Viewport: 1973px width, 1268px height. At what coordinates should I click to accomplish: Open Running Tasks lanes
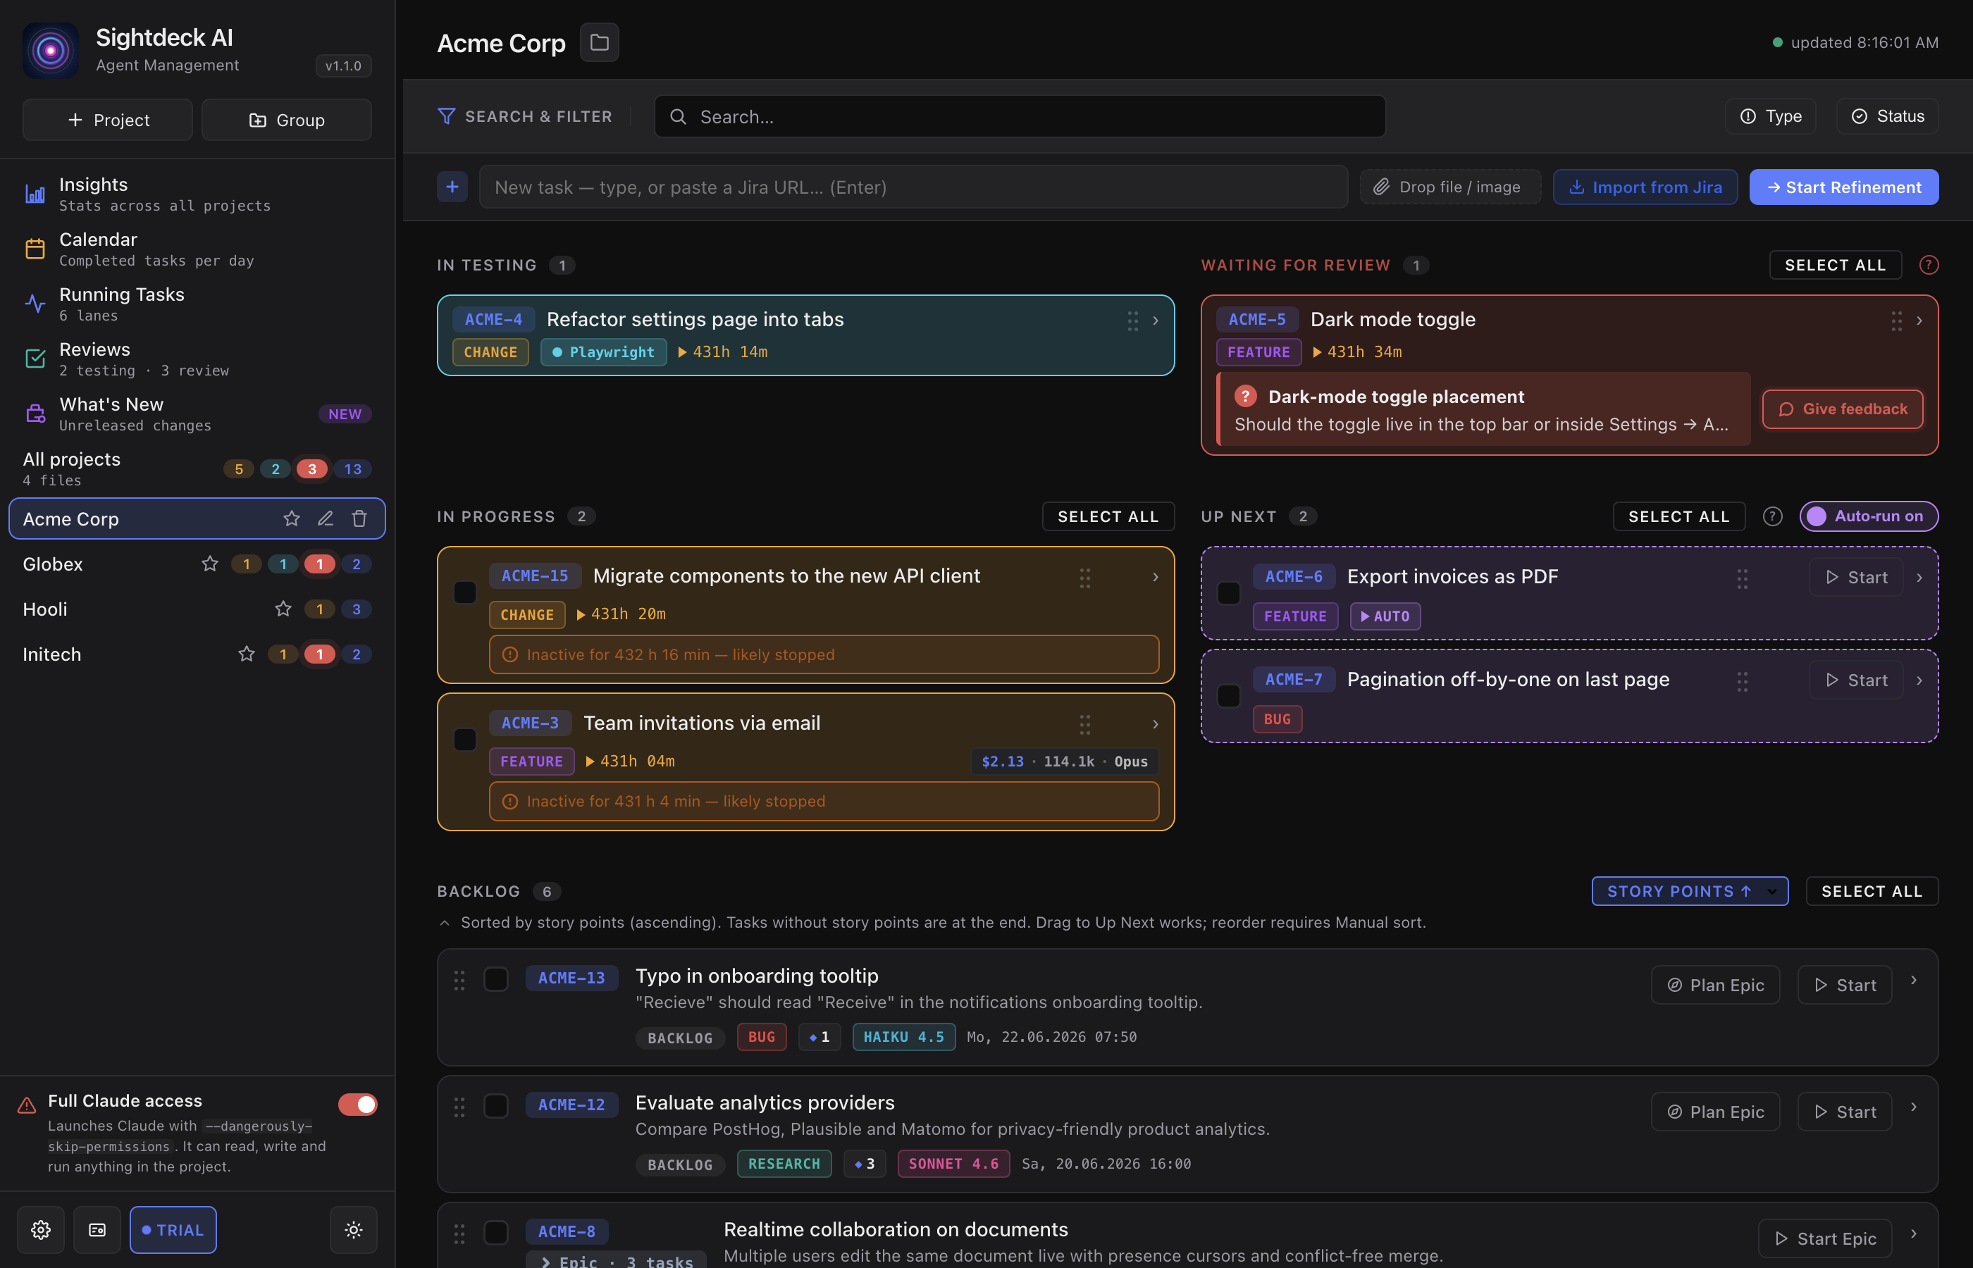point(196,304)
